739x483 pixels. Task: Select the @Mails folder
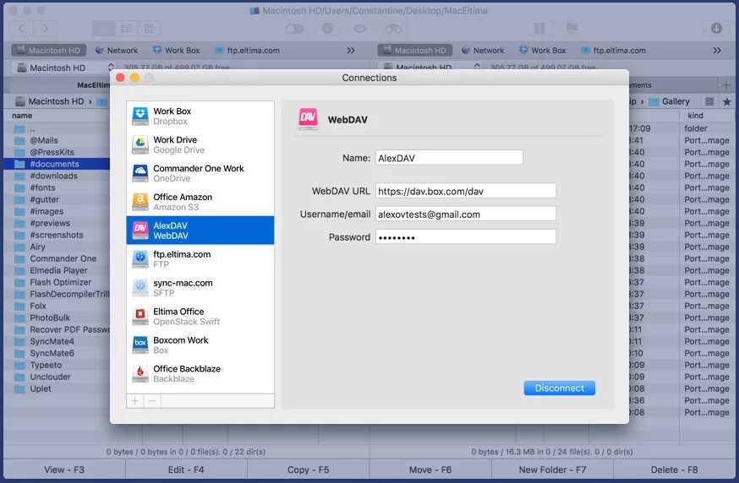[57, 140]
